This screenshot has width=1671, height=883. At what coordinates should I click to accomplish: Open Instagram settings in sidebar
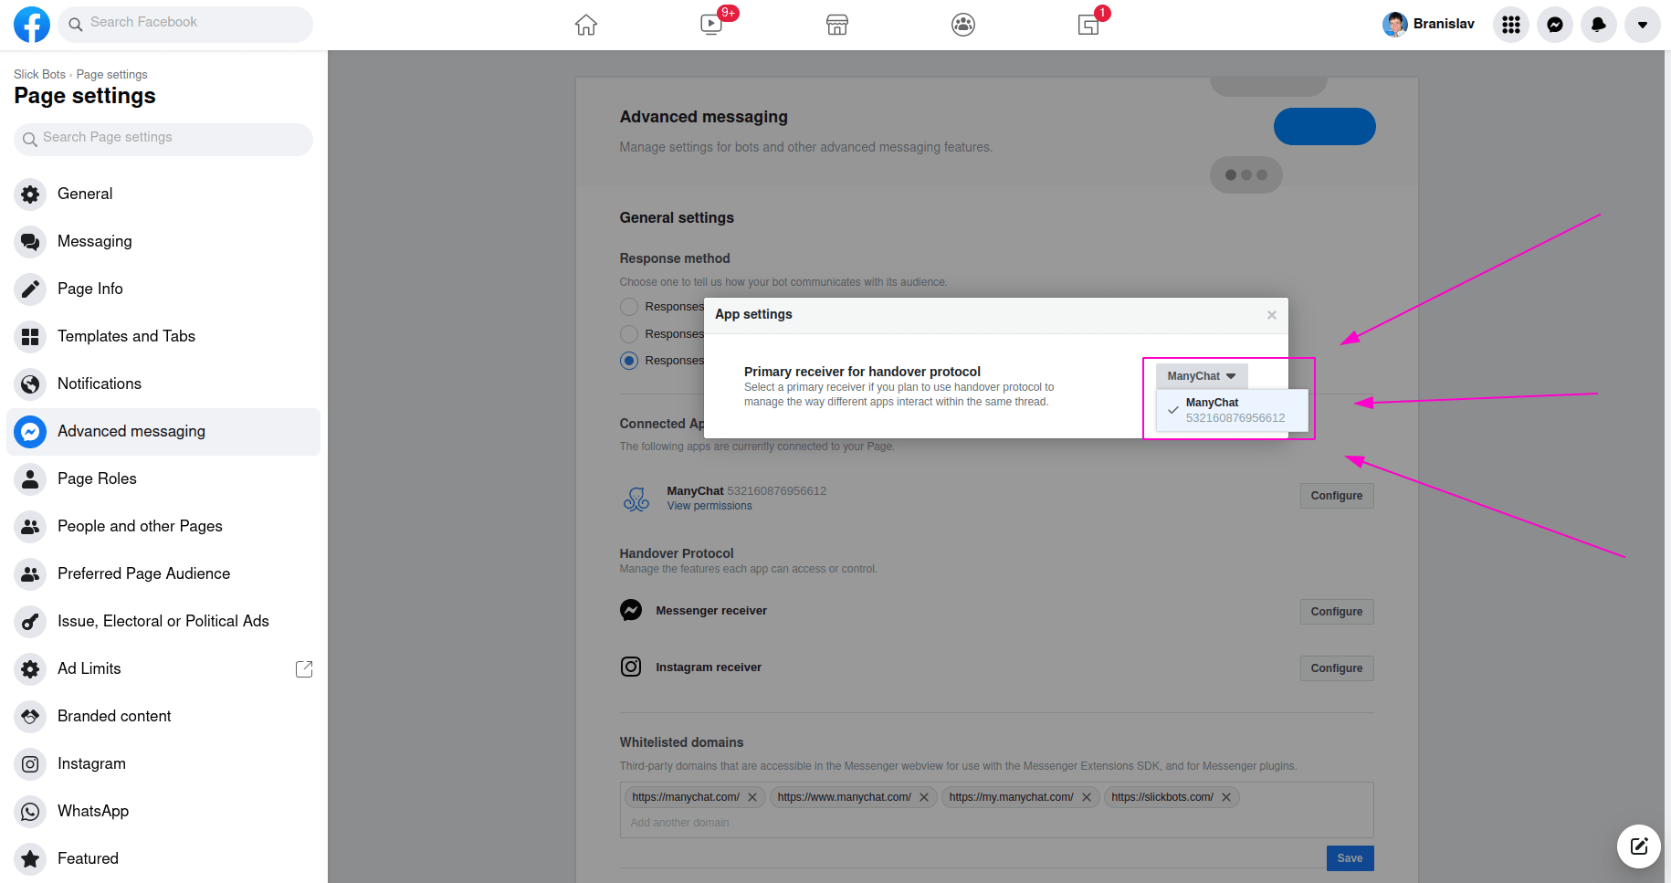point(163,763)
